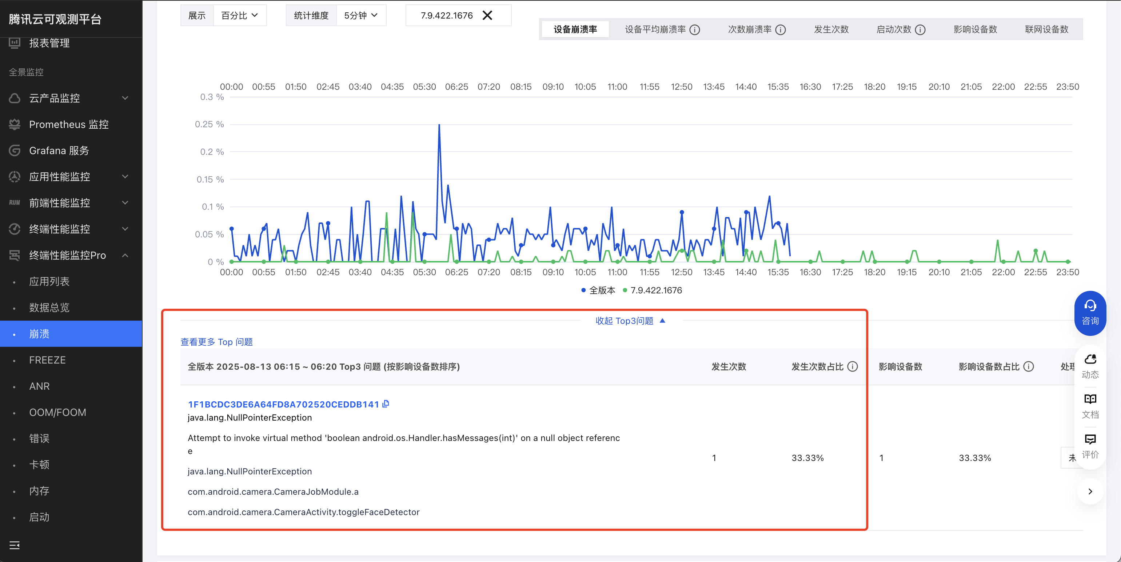The height and width of the screenshot is (562, 1121).
Task: Switch to the 影响设备数 tab
Action: pos(975,29)
